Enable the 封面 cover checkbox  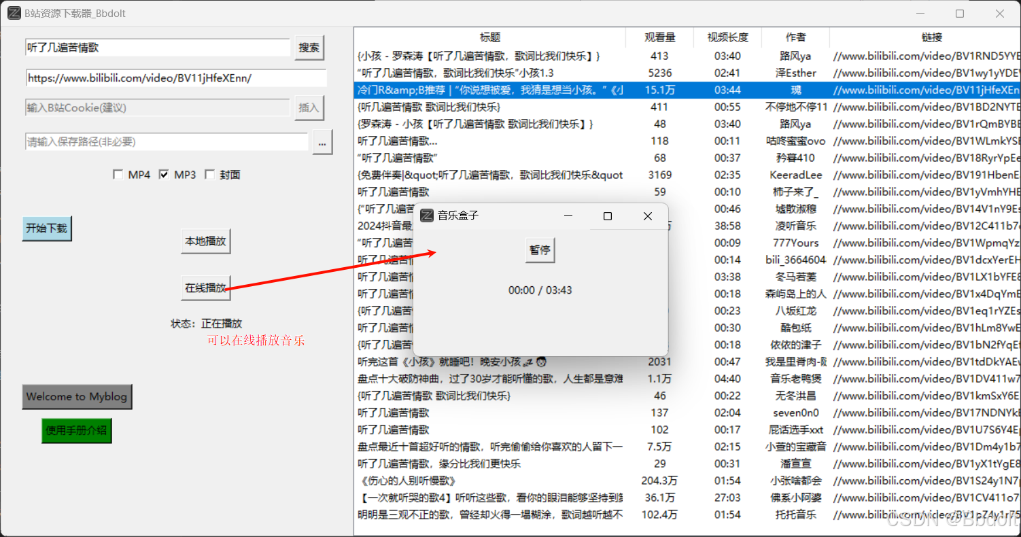click(x=209, y=175)
